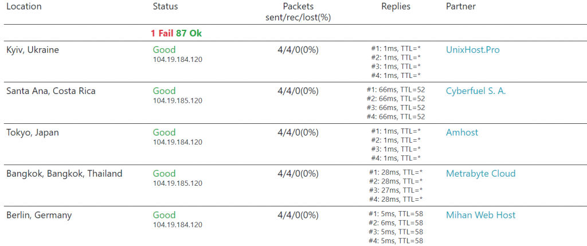This screenshot has height=246, width=587.
Task: Click the Tokyo, Japan location cell
Action: 33,132
